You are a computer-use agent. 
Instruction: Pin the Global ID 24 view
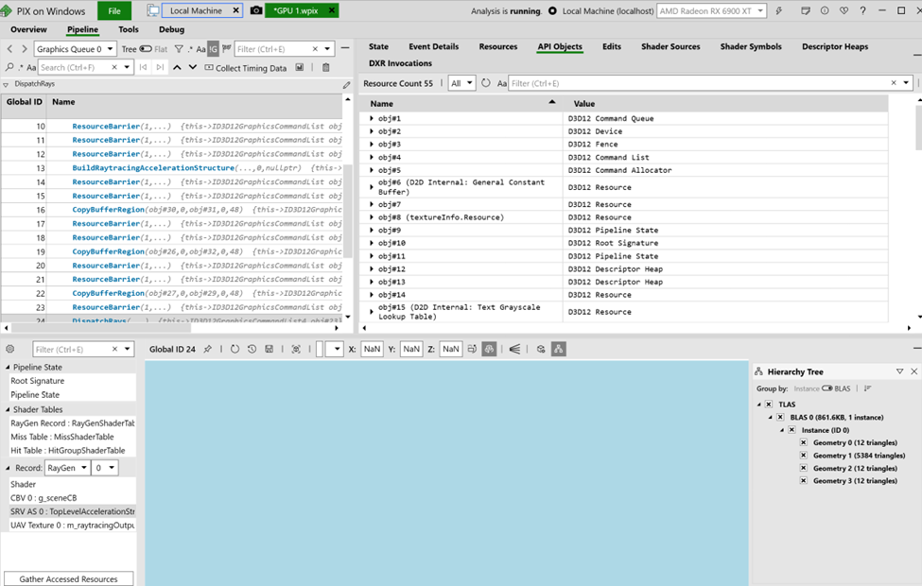(208, 349)
